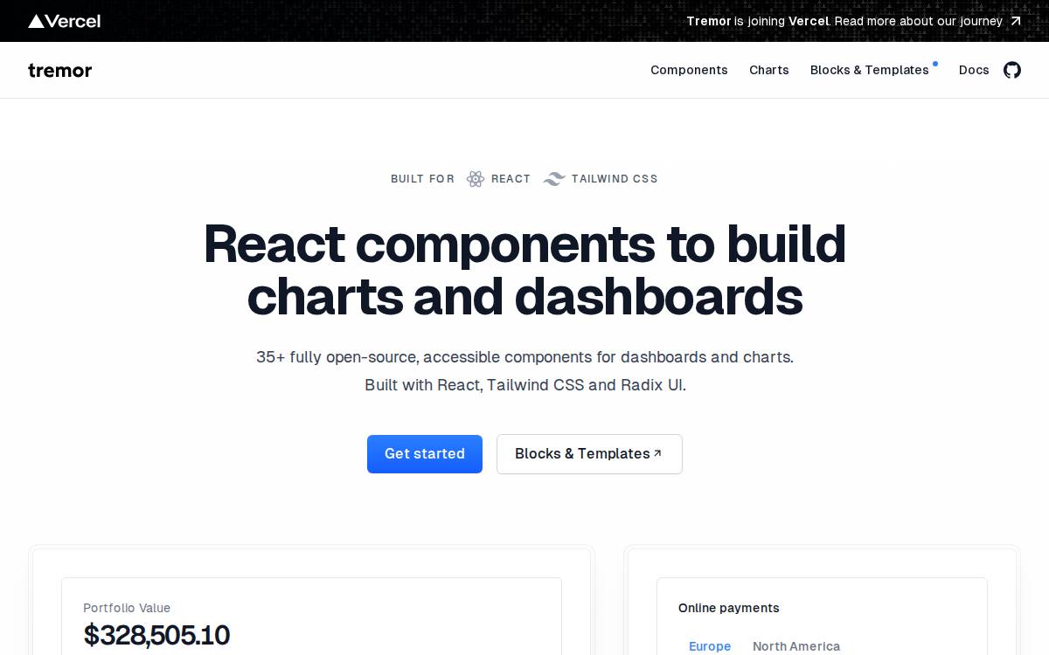
Task: Click the '35+ fully open-source' subtitle line
Action: point(524,357)
